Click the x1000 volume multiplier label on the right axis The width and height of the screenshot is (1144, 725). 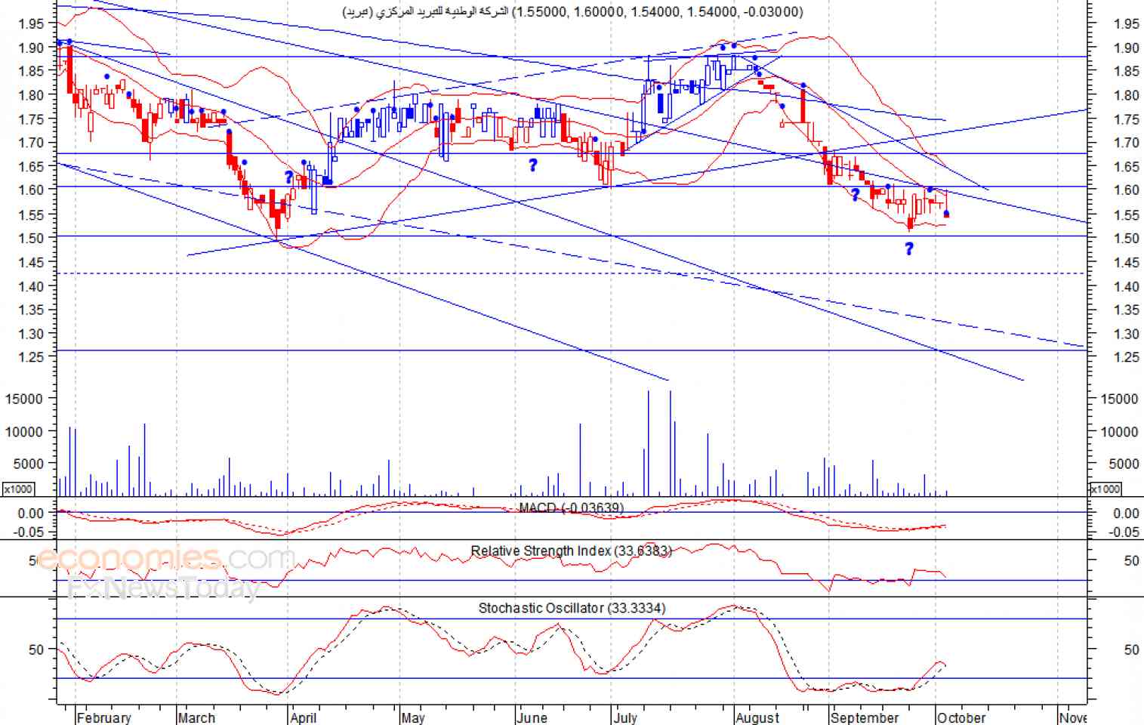tap(1105, 489)
